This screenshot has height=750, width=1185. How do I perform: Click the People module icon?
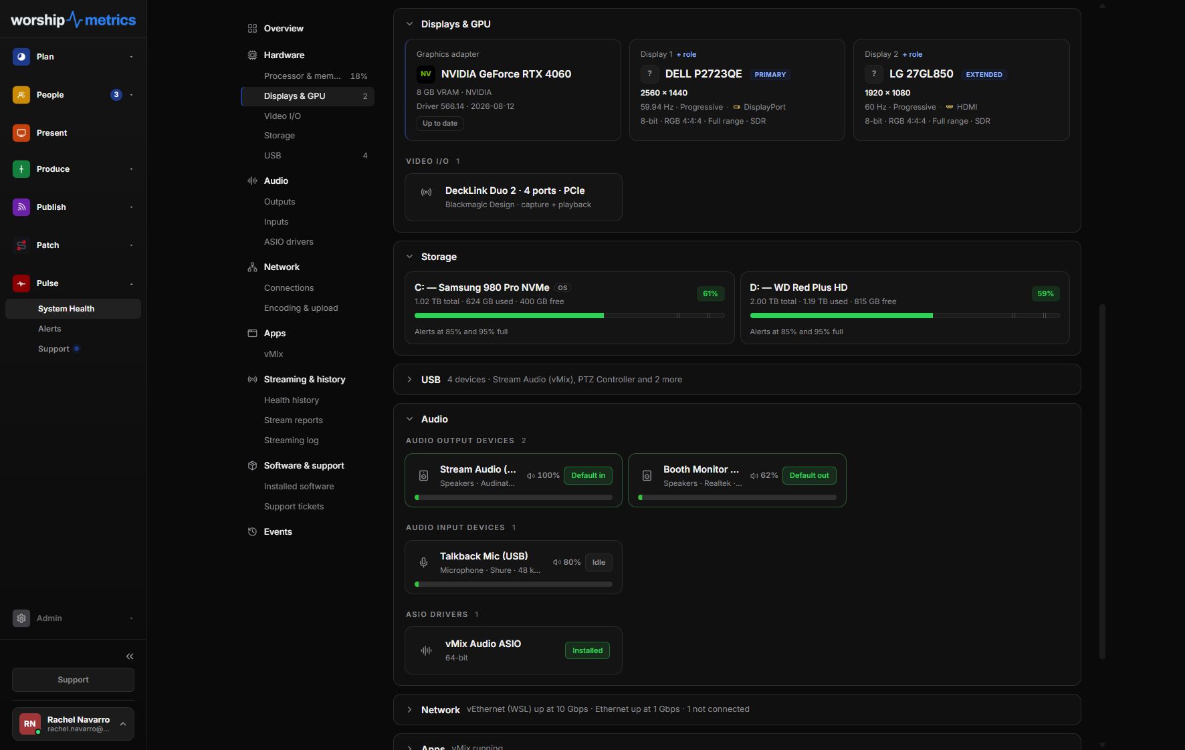pos(21,95)
